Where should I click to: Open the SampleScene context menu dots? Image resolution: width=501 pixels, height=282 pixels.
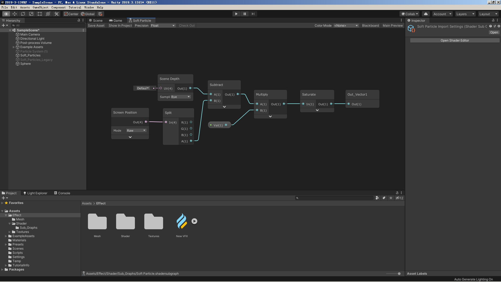(83, 30)
